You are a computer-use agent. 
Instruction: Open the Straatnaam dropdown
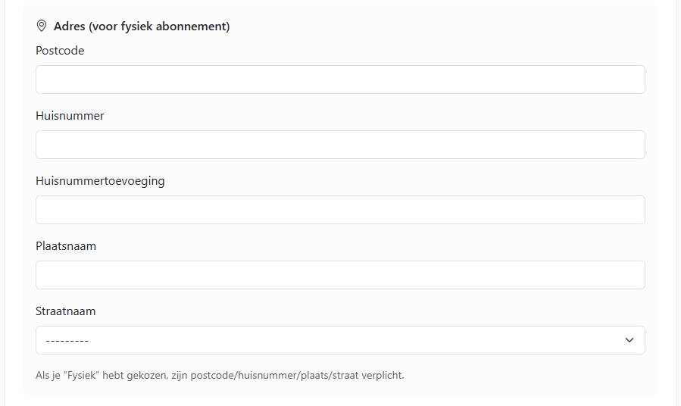[340, 340]
